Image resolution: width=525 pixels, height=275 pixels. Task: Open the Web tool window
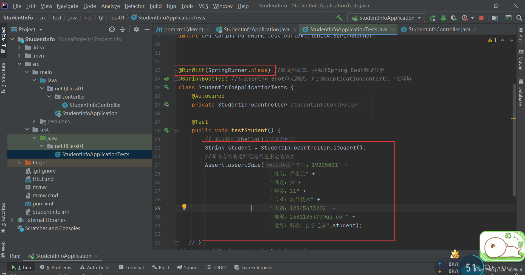(x=3, y=249)
